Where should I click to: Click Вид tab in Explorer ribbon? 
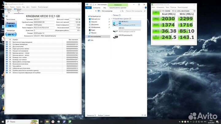(x=105, y=8)
